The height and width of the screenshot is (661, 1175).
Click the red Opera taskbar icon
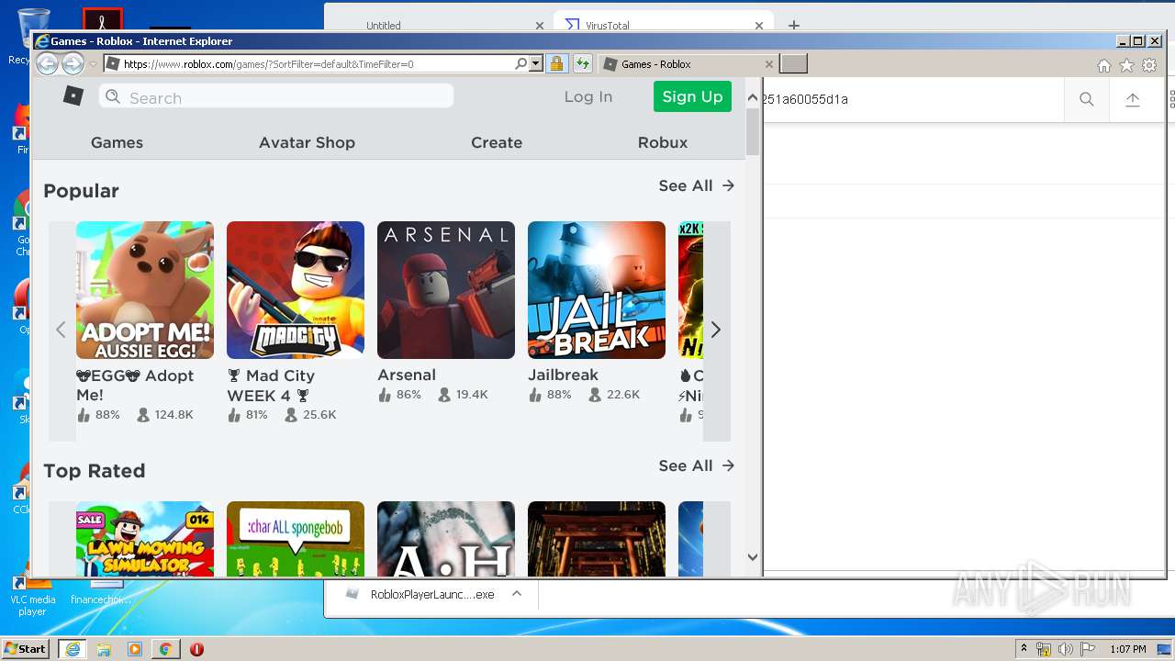(x=196, y=649)
